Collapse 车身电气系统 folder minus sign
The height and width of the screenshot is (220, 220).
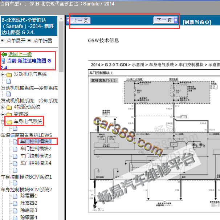pyautogui.click(x=3, y=122)
